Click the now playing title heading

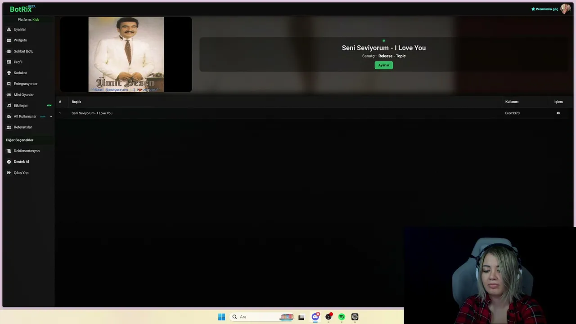[384, 48]
